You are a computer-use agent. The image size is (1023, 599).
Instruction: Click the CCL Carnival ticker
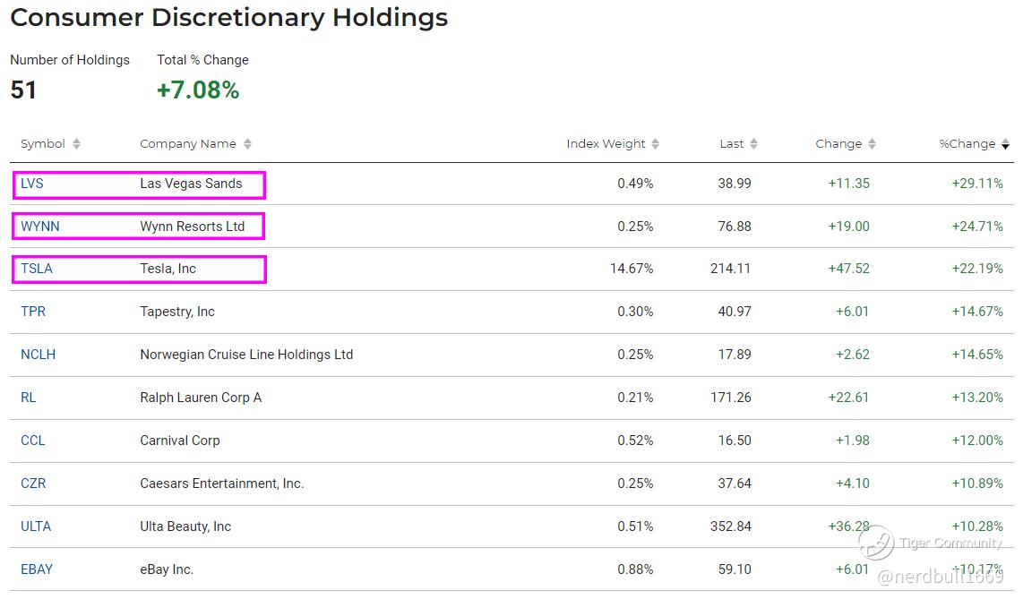(x=33, y=441)
